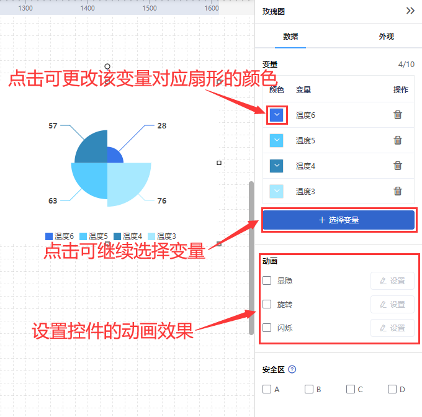Viewport: 422px width, 417px height.
Task: Remove 温度4 using its trash icon
Action: coord(398,166)
